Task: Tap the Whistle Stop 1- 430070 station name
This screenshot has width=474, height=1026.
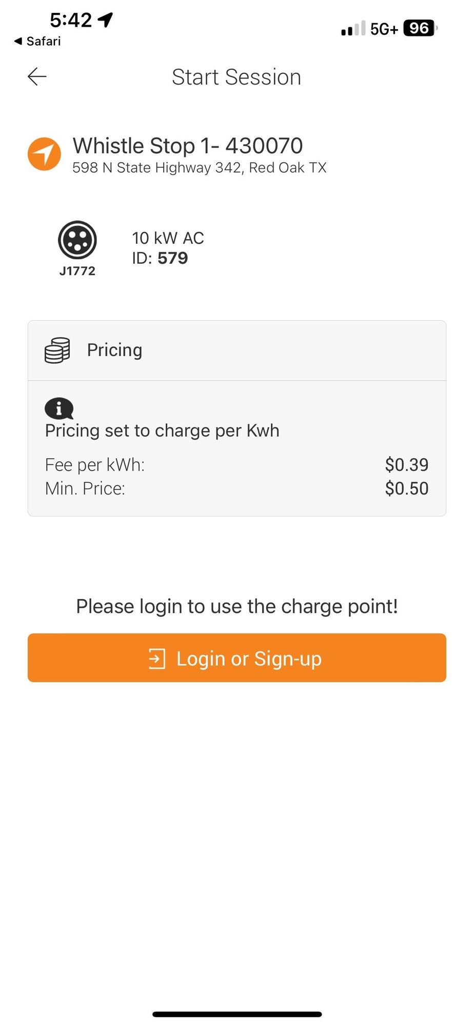Action: [x=188, y=146]
